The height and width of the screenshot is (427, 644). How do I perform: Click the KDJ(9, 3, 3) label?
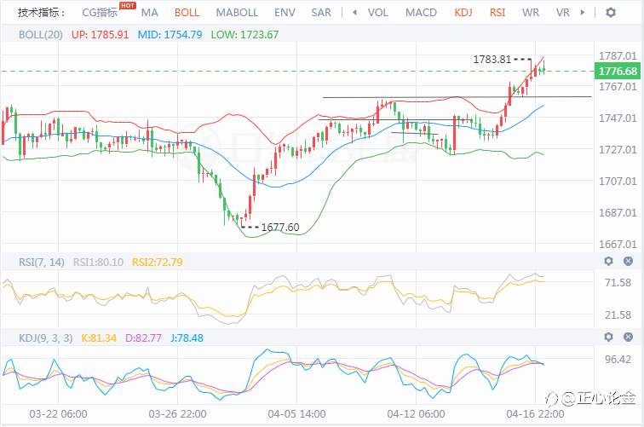point(46,338)
